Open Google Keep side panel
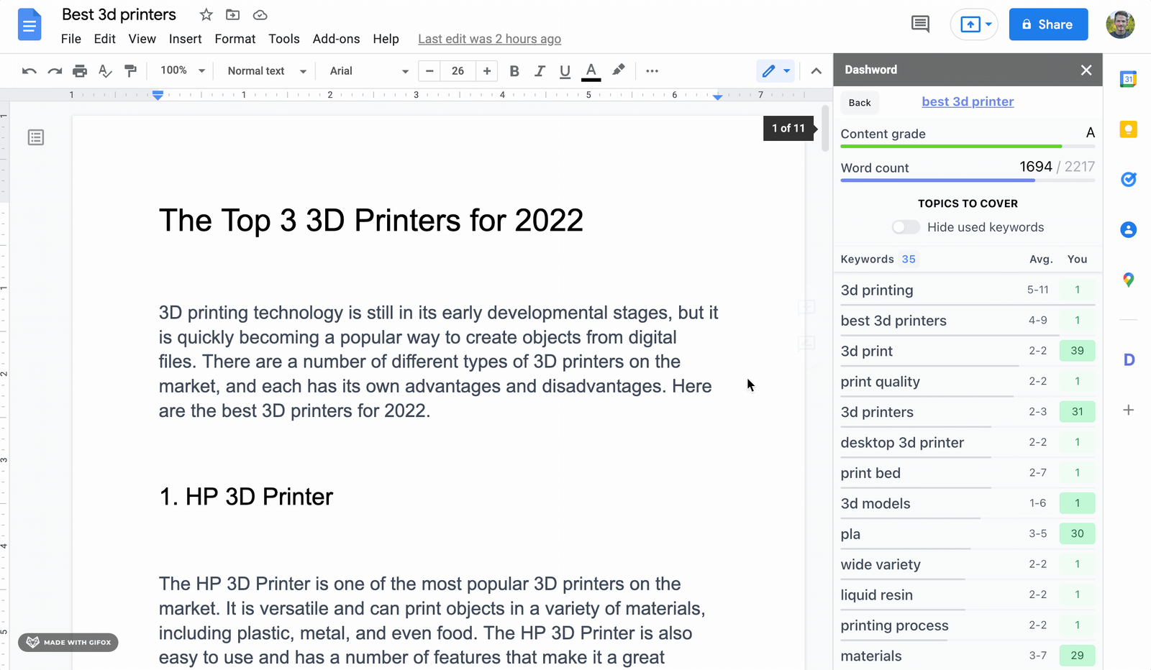 [1129, 129]
